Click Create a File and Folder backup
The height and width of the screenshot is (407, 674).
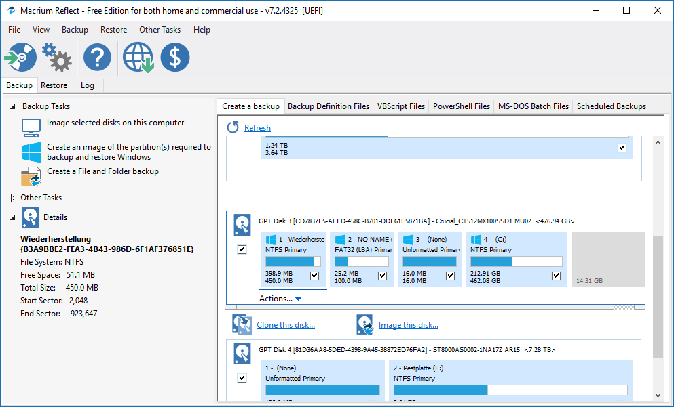click(x=102, y=171)
